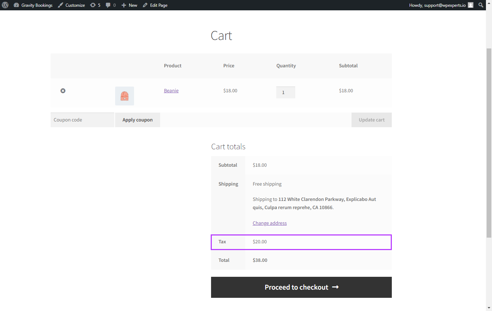
Task: Remove Beanie from cart with the x icon
Action: click(63, 91)
